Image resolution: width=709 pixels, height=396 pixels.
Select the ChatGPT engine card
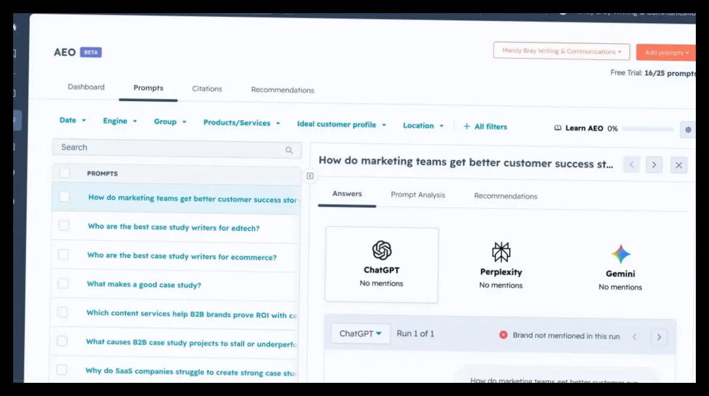pos(381,264)
